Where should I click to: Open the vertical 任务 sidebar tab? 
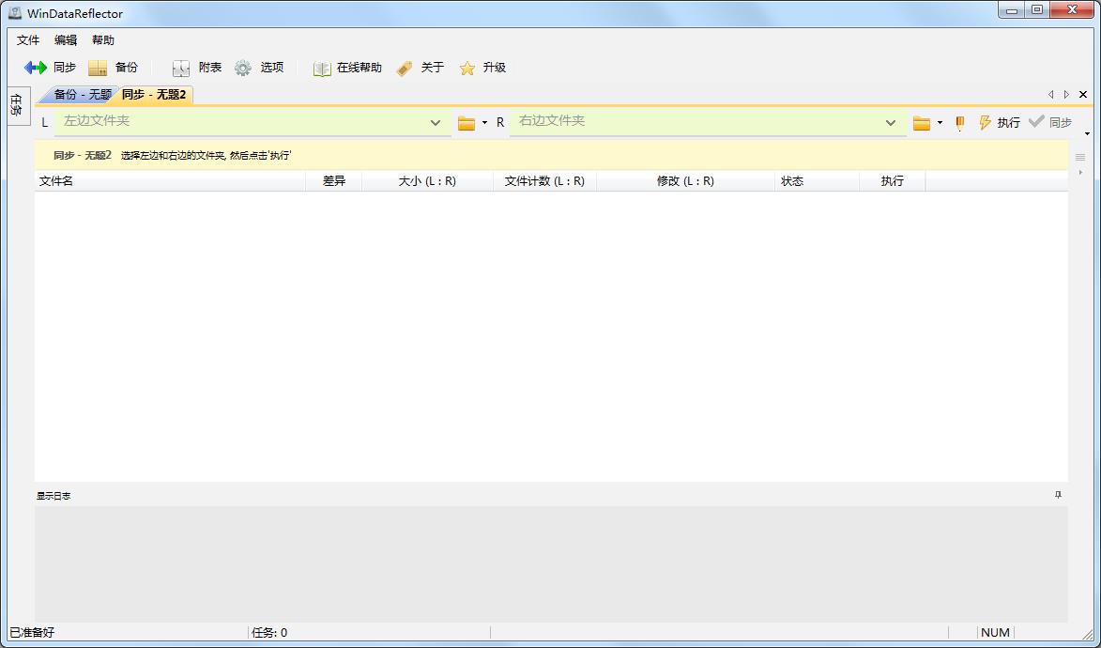[x=17, y=105]
